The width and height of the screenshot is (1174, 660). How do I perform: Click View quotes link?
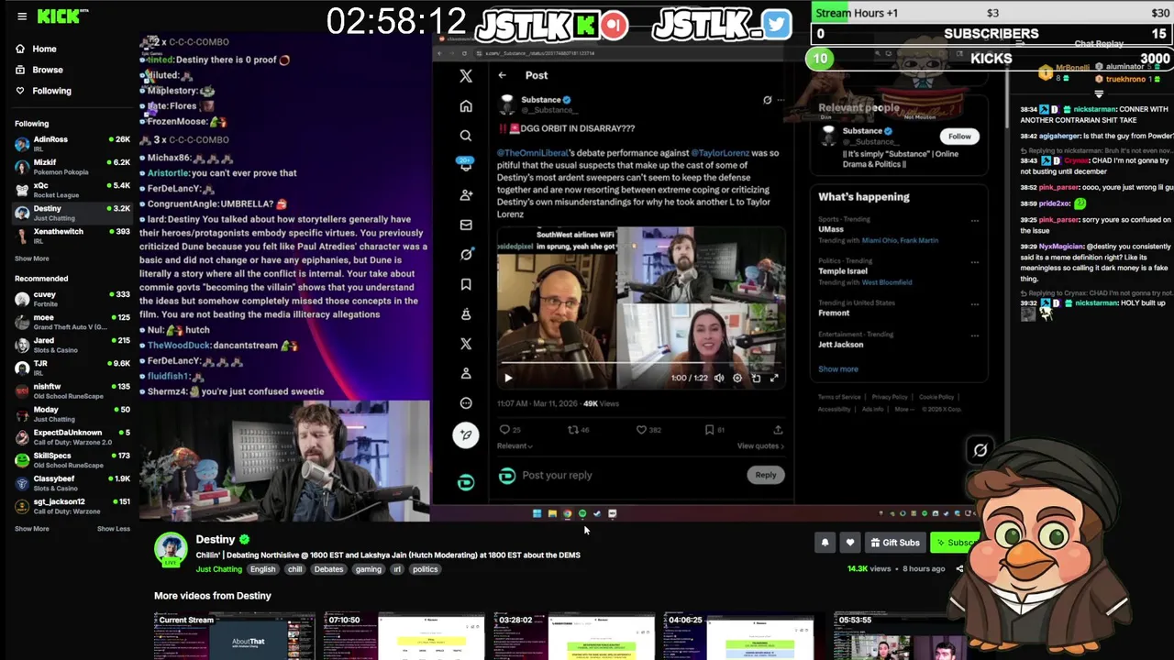760,445
